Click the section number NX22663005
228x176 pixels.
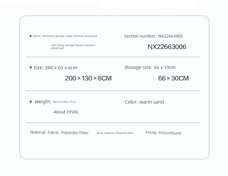pos(170,36)
